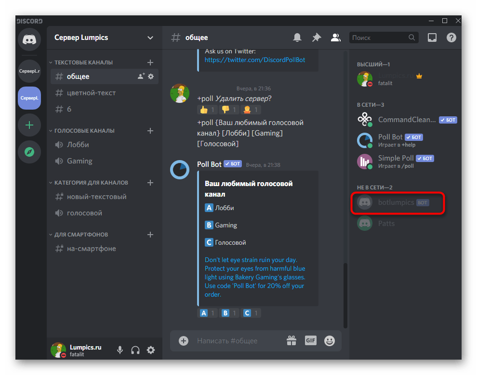Toggle the member list visibility
The width and height of the screenshot is (477, 375).
coord(336,37)
